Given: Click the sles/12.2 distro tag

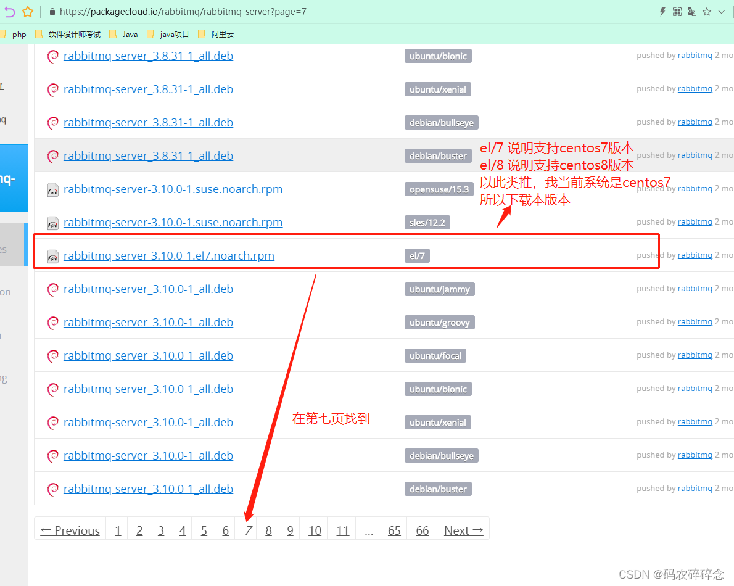Looking at the screenshot, I should 427,223.
